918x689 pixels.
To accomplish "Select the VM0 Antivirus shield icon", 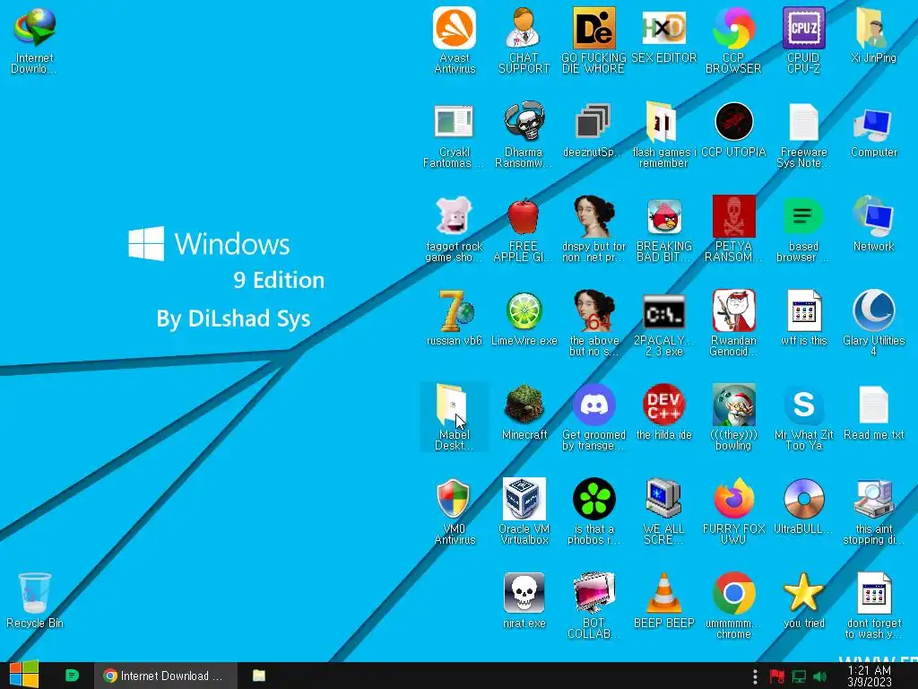I will tap(455, 512).
